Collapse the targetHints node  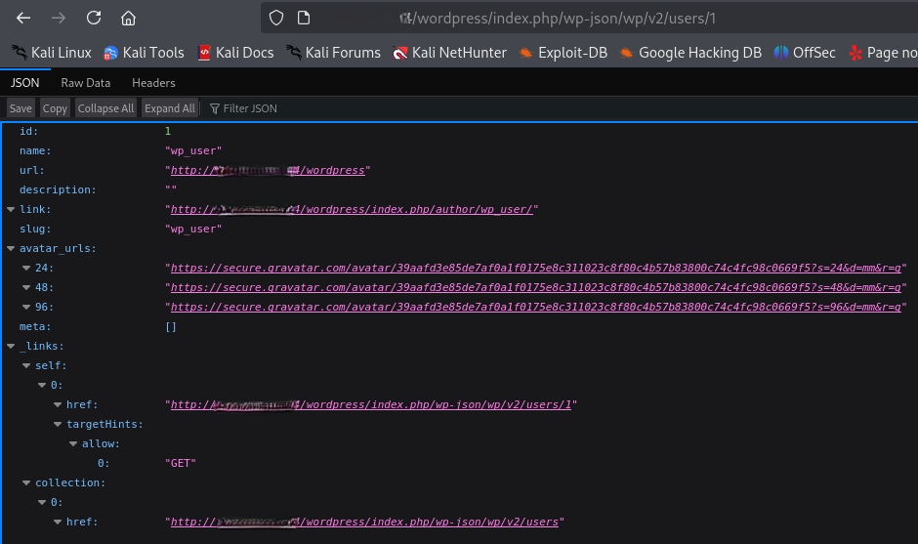click(58, 424)
